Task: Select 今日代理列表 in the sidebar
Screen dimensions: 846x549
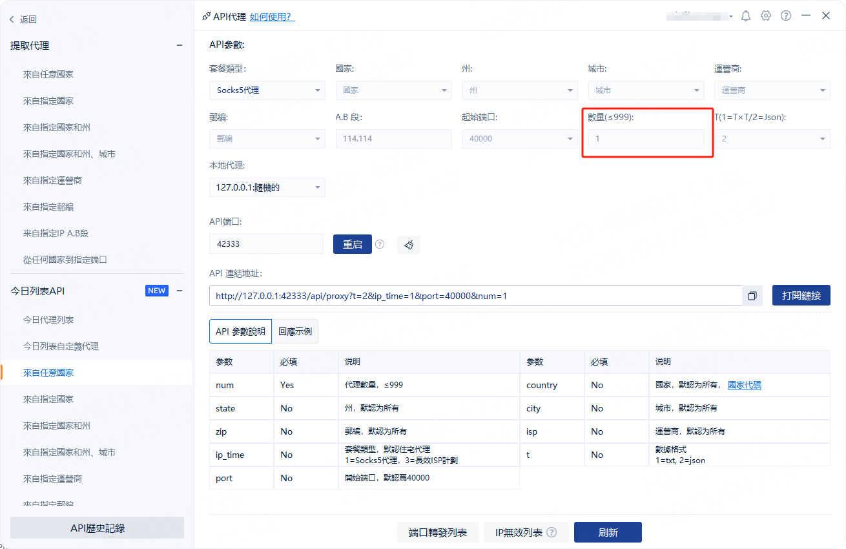Action: tap(48, 320)
